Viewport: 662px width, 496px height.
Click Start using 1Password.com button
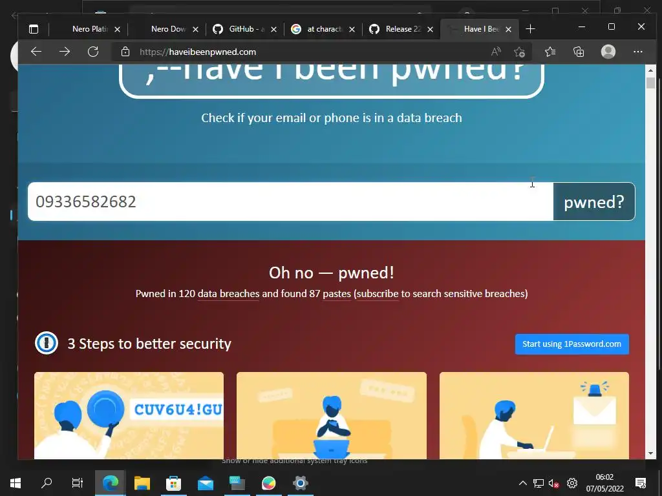pyautogui.click(x=571, y=344)
